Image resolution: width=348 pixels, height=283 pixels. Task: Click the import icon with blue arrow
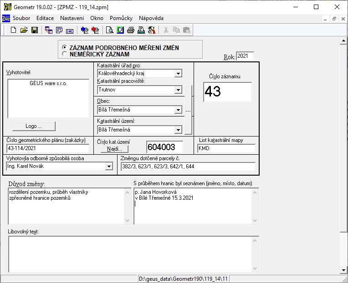[x=85, y=30]
